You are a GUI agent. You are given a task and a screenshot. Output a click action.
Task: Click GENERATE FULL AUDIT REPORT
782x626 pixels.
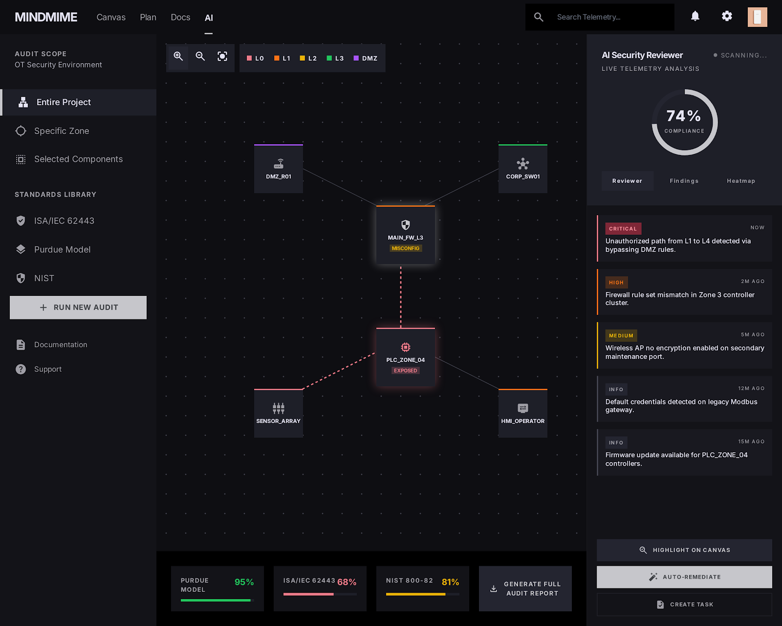coord(525,588)
